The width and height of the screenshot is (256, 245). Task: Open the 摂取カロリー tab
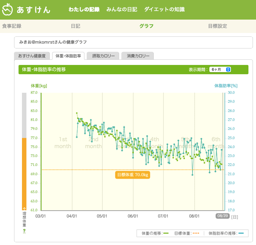103,56
